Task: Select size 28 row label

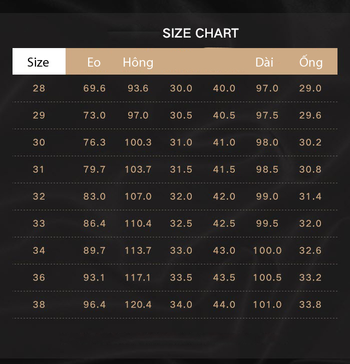Action: [39, 88]
